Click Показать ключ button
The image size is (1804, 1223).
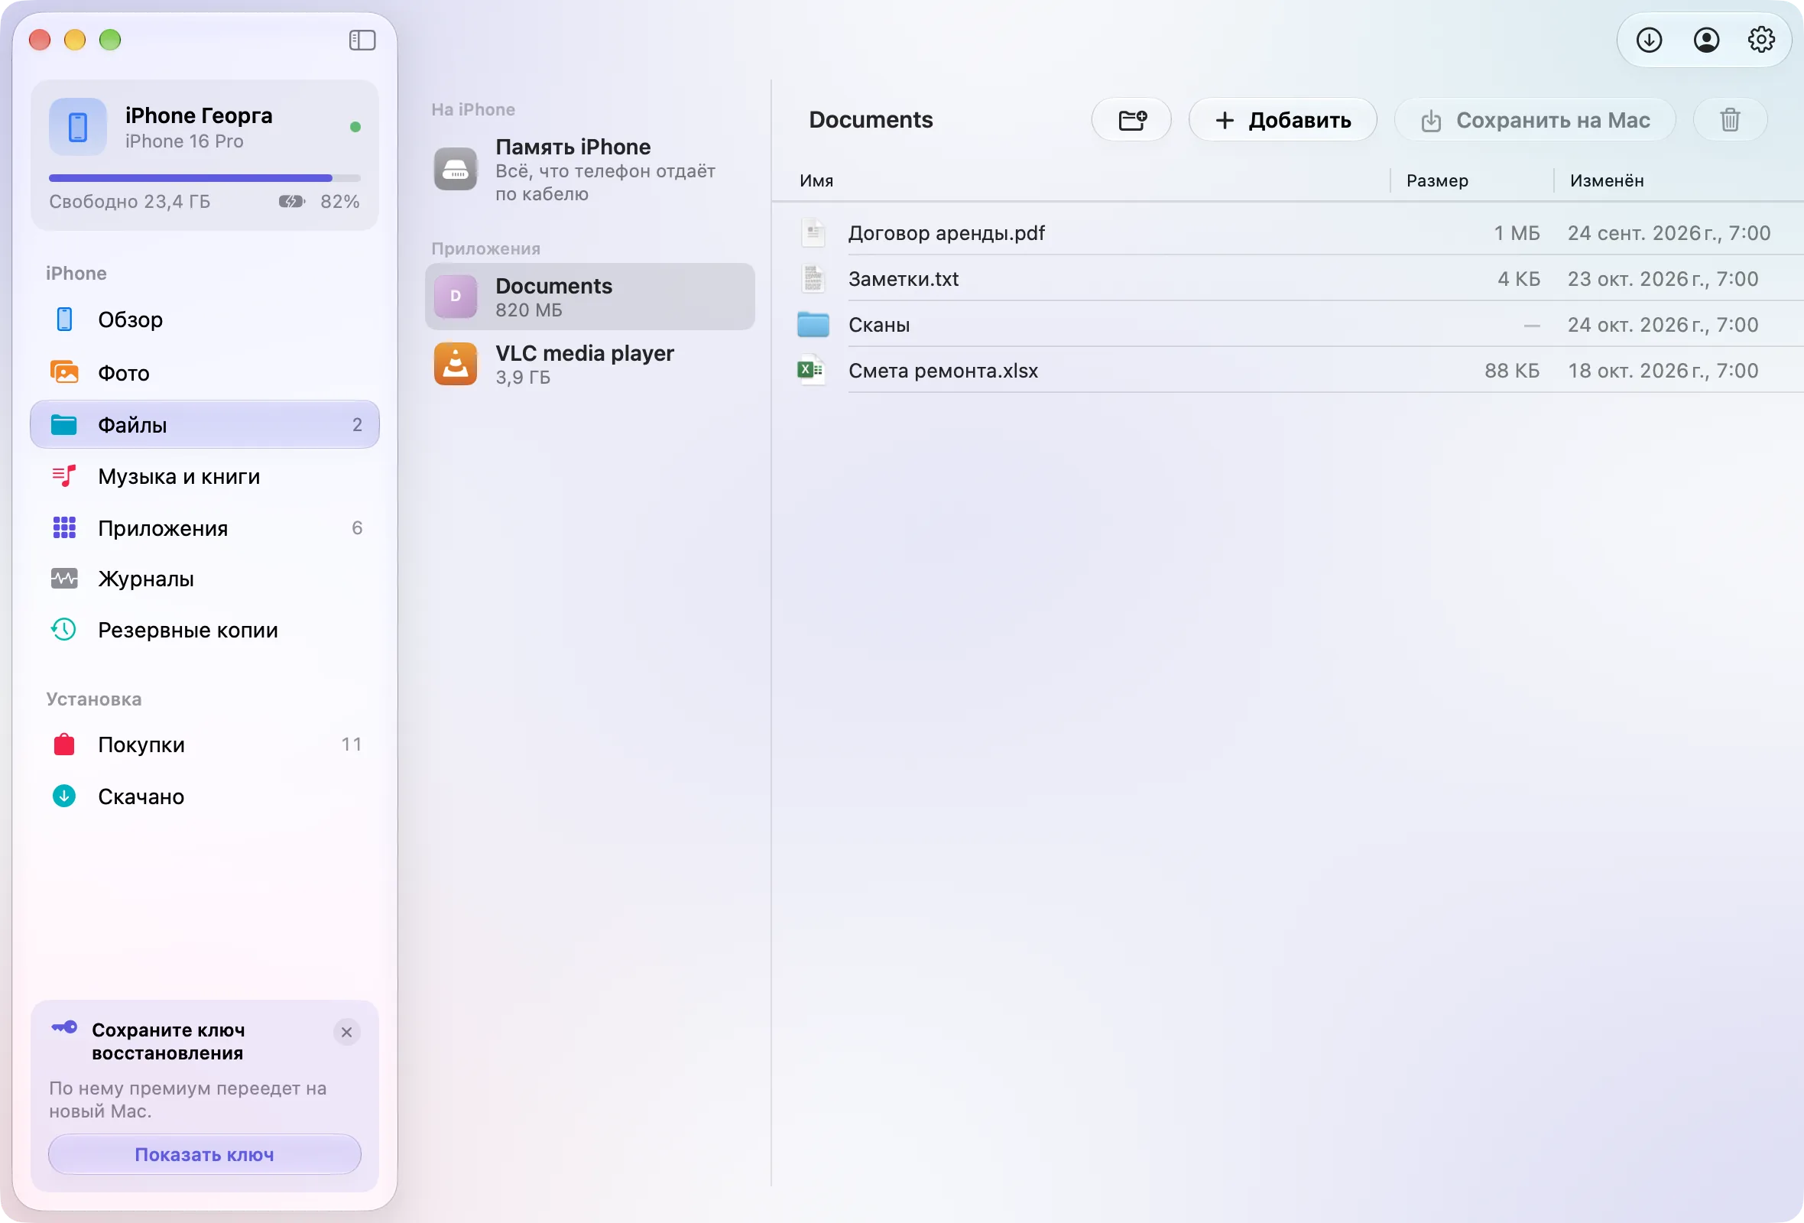(x=205, y=1154)
